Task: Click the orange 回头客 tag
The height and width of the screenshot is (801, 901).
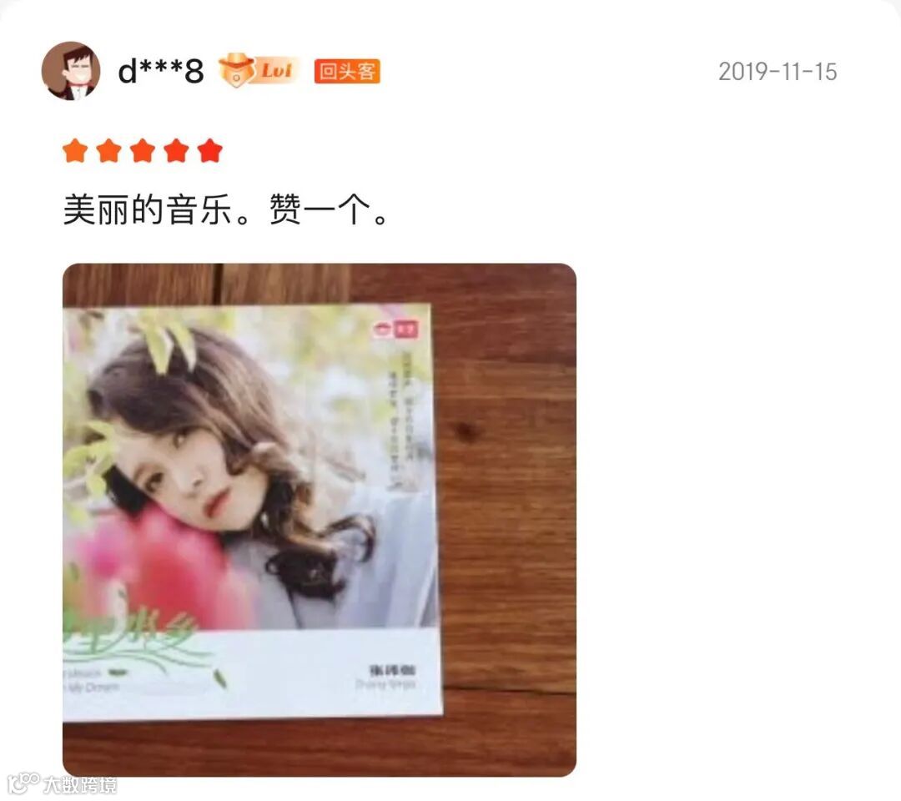Action: (347, 71)
